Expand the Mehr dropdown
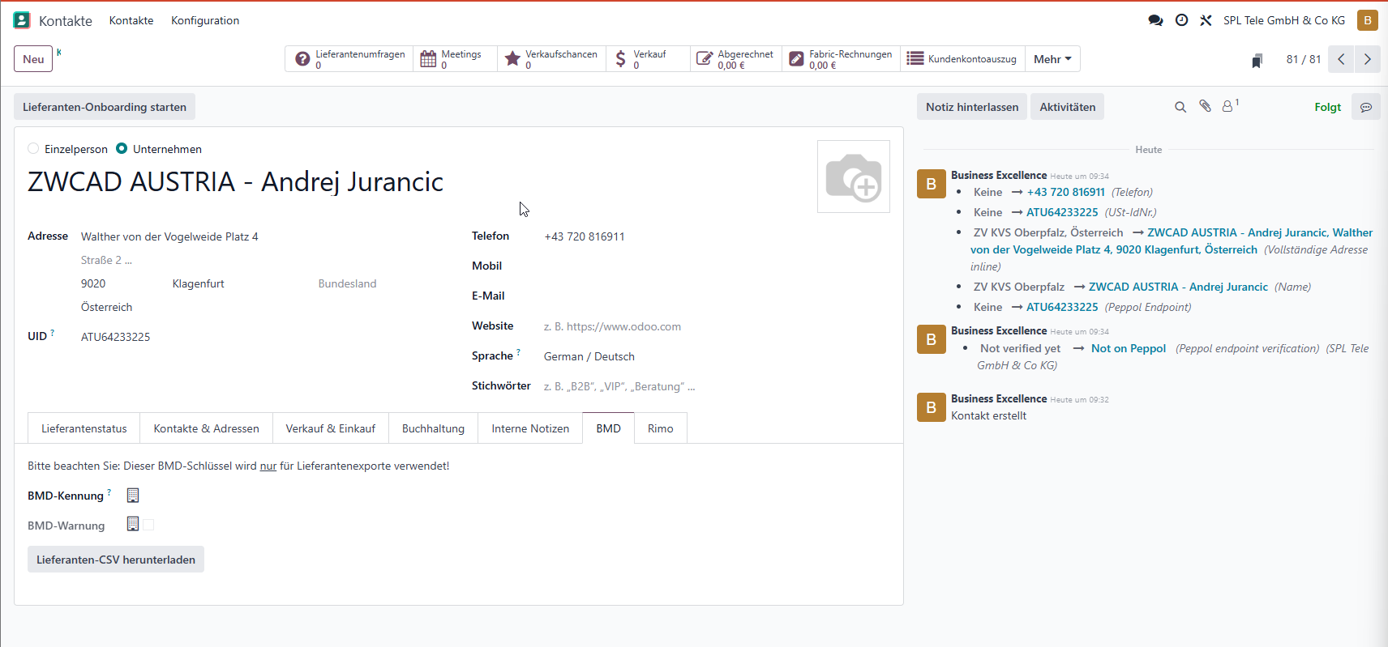The image size is (1388, 647). (1052, 59)
